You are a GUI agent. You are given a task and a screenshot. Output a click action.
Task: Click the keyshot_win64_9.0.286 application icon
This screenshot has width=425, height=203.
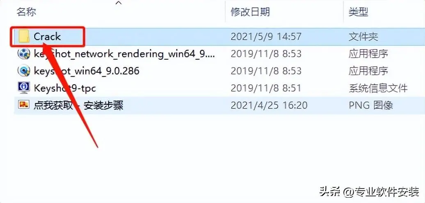pos(23,70)
